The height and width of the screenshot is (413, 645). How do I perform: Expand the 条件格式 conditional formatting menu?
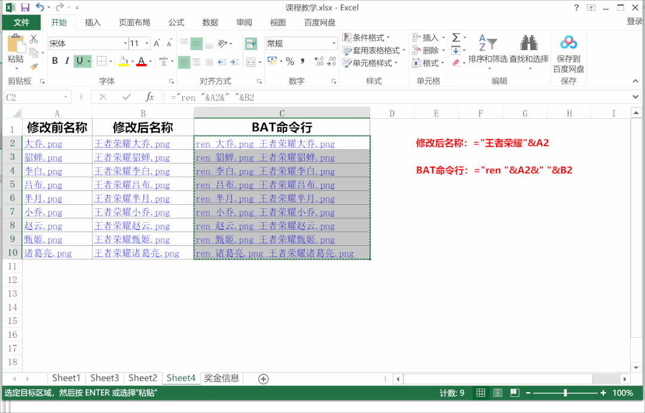point(367,38)
